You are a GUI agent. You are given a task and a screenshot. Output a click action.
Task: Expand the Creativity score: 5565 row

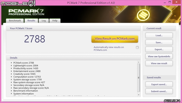[11, 74]
